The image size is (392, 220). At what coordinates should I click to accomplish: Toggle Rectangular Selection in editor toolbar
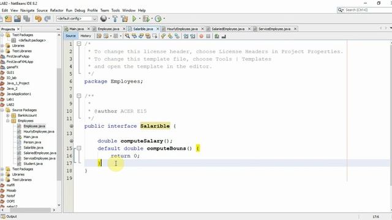[154, 36]
